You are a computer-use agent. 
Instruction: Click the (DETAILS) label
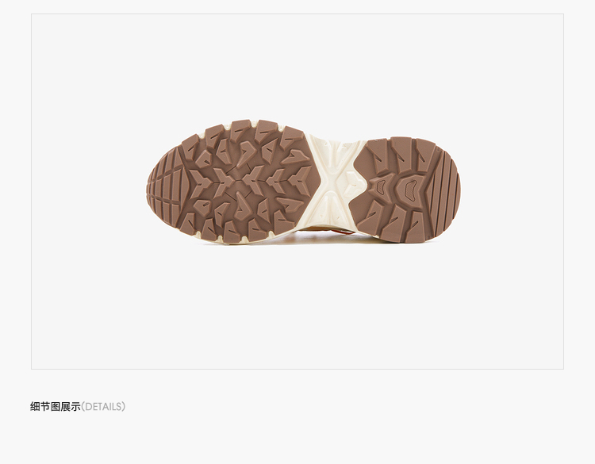(x=104, y=407)
